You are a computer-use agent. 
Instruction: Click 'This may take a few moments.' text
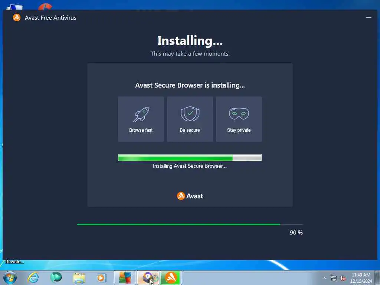[x=190, y=53]
